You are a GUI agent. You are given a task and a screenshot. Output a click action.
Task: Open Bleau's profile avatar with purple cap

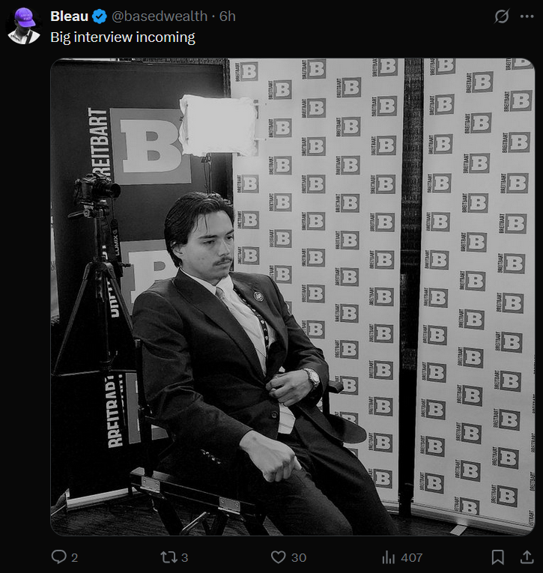[24, 26]
